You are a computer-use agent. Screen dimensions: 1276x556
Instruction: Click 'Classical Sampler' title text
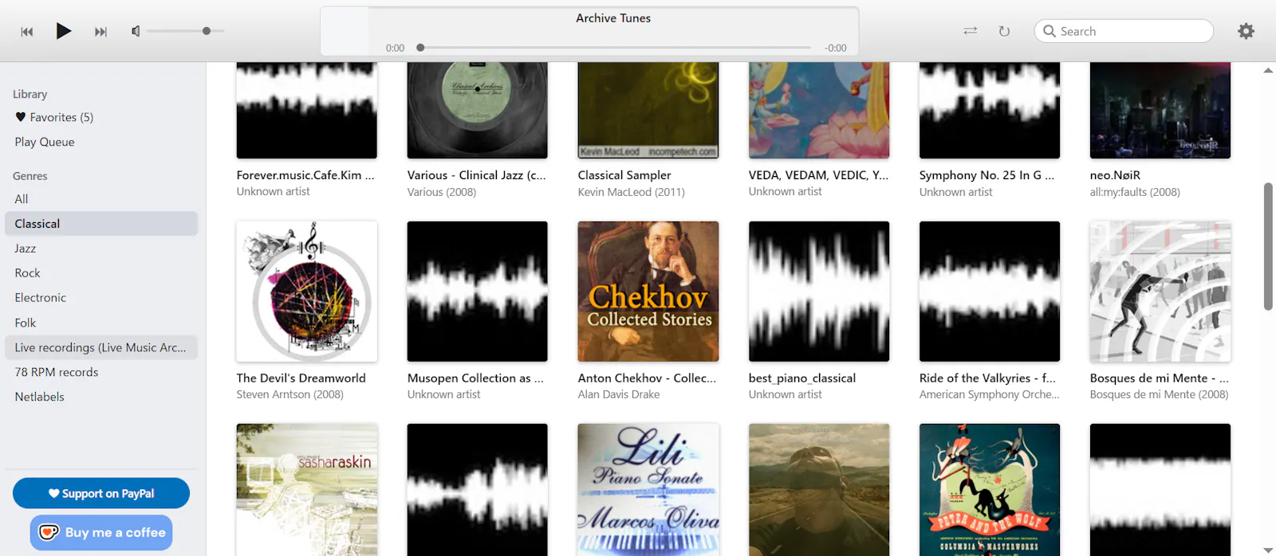(624, 175)
